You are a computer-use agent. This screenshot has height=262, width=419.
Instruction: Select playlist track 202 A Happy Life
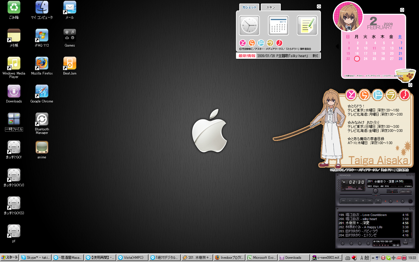coord(374,227)
